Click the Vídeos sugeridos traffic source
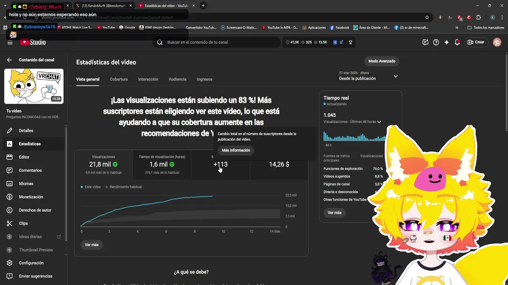The image size is (508, 285). [x=353, y=176]
